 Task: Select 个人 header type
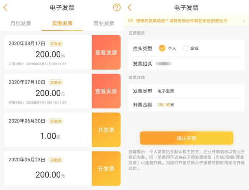162,48
